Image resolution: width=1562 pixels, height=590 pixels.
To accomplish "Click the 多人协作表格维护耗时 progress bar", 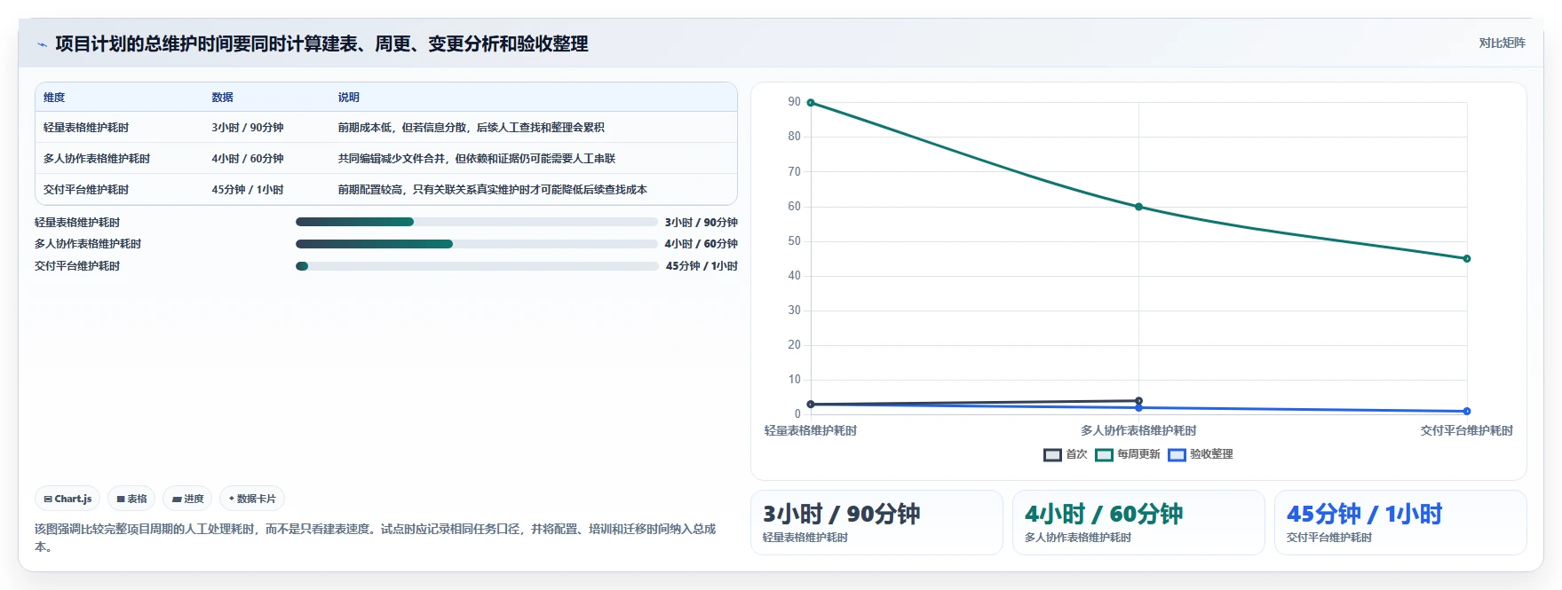I will pyautogui.click(x=476, y=244).
